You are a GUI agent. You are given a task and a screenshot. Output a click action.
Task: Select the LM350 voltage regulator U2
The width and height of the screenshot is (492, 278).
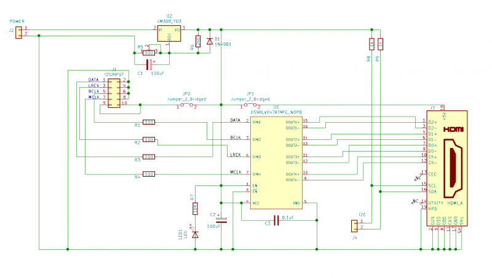pyautogui.click(x=169, y=36)
